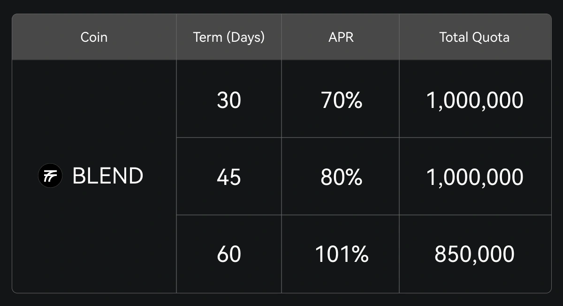Image resolution: width=563 pixels, height=306 pixels.
Task: Click the letter B in BLEND
Action: coord(79,176)
